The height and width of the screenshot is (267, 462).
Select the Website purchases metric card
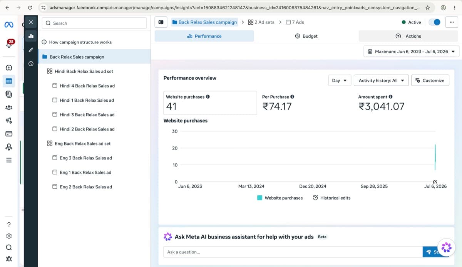210,103
